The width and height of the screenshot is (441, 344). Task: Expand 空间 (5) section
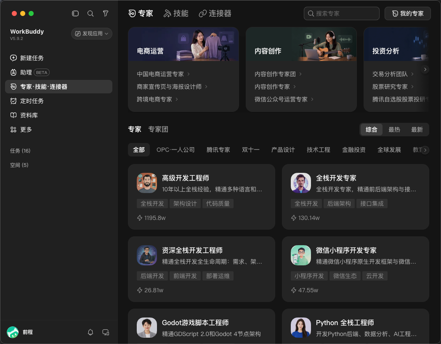19,165
